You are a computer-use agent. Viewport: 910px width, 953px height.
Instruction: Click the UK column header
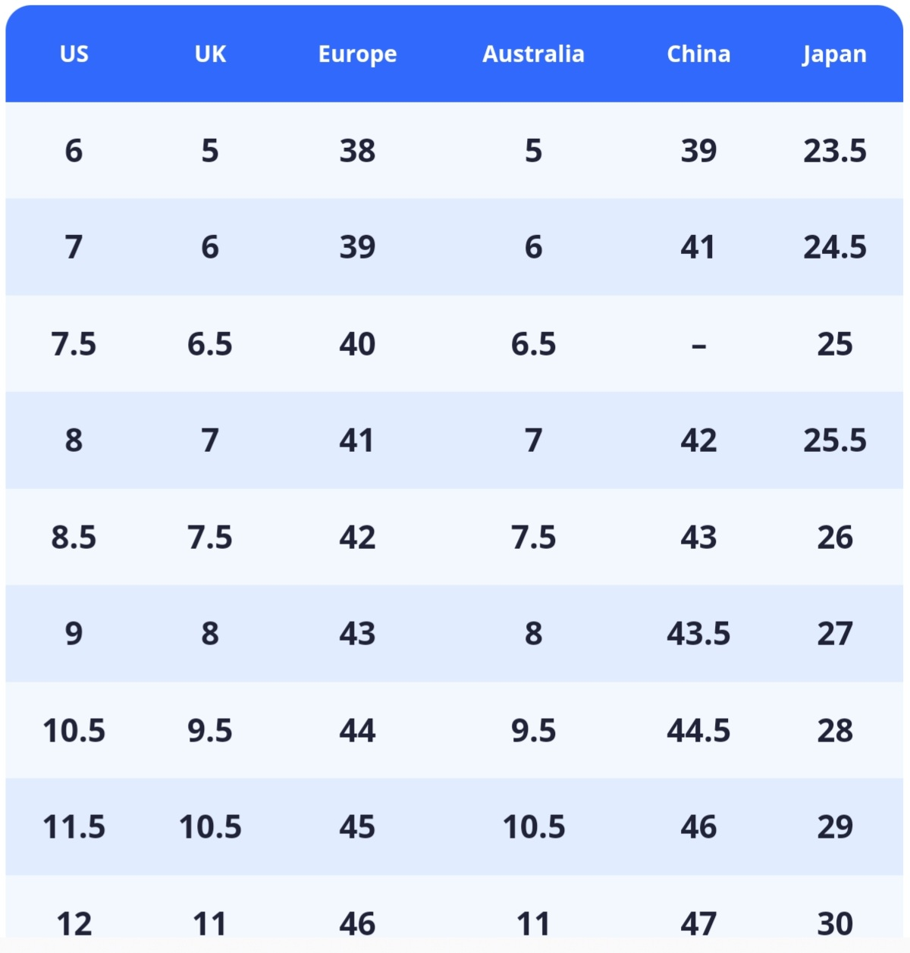point(210,54)
